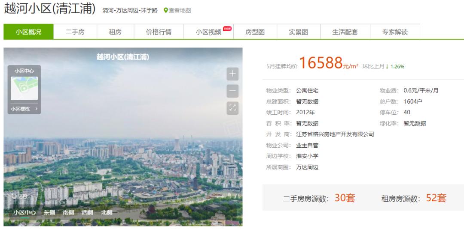This screenshot has height=229, width=464.
Task: Switch to the 二手房 tab
Action: 75,32
